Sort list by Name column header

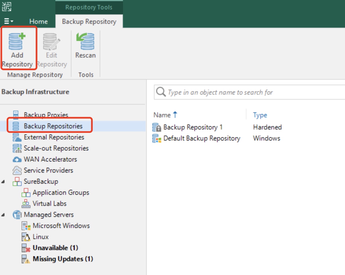coord(162,115)
